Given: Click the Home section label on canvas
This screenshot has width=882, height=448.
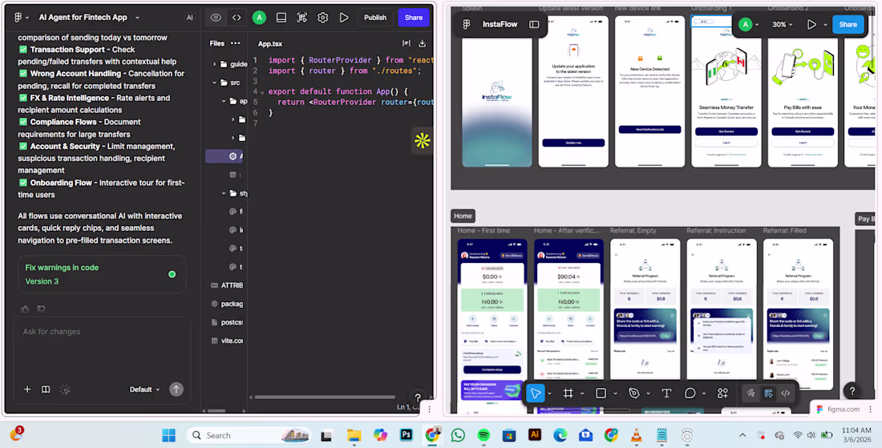Looking at the screenshot, I should [463, 216].
